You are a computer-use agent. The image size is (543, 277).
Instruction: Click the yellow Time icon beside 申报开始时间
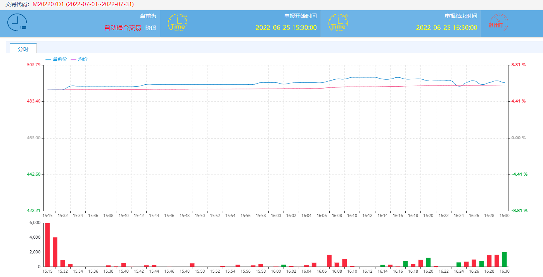tap(178, 23)
